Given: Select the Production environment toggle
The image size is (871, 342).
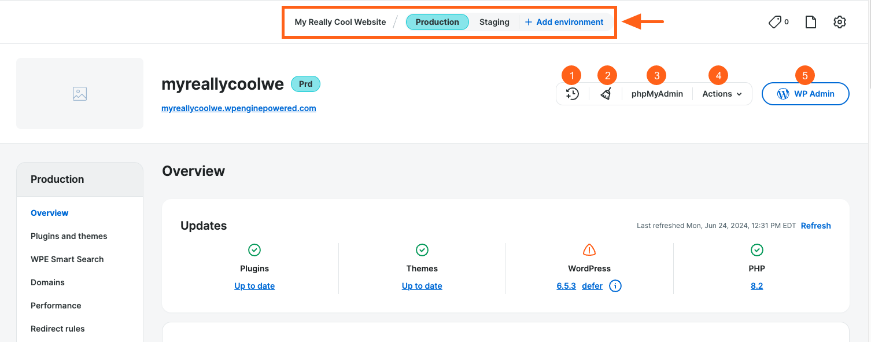Looking at the screenshot, I should point(437,21).
